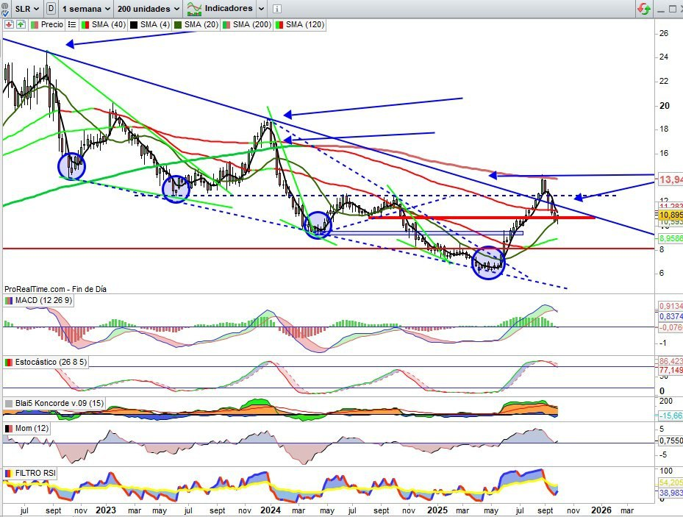Click the red 13,94 price label on axis
683x517 pixels.
[668, 180]
